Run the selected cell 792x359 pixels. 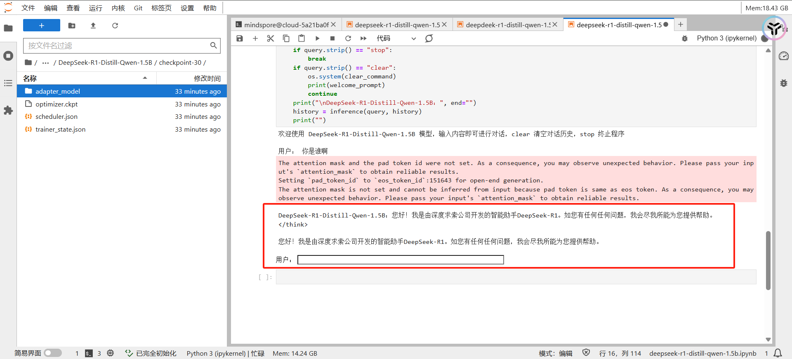(x=317, y=38)
